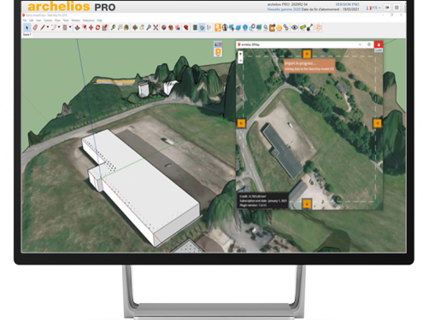Open the arrow next to Pencil tool
Screen dimensions: 423x320
(x=48, y=27)
